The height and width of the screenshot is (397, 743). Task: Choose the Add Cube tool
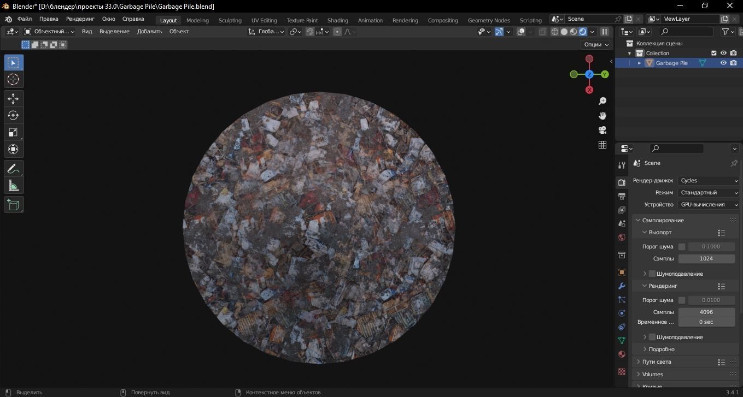pos(13,205)
